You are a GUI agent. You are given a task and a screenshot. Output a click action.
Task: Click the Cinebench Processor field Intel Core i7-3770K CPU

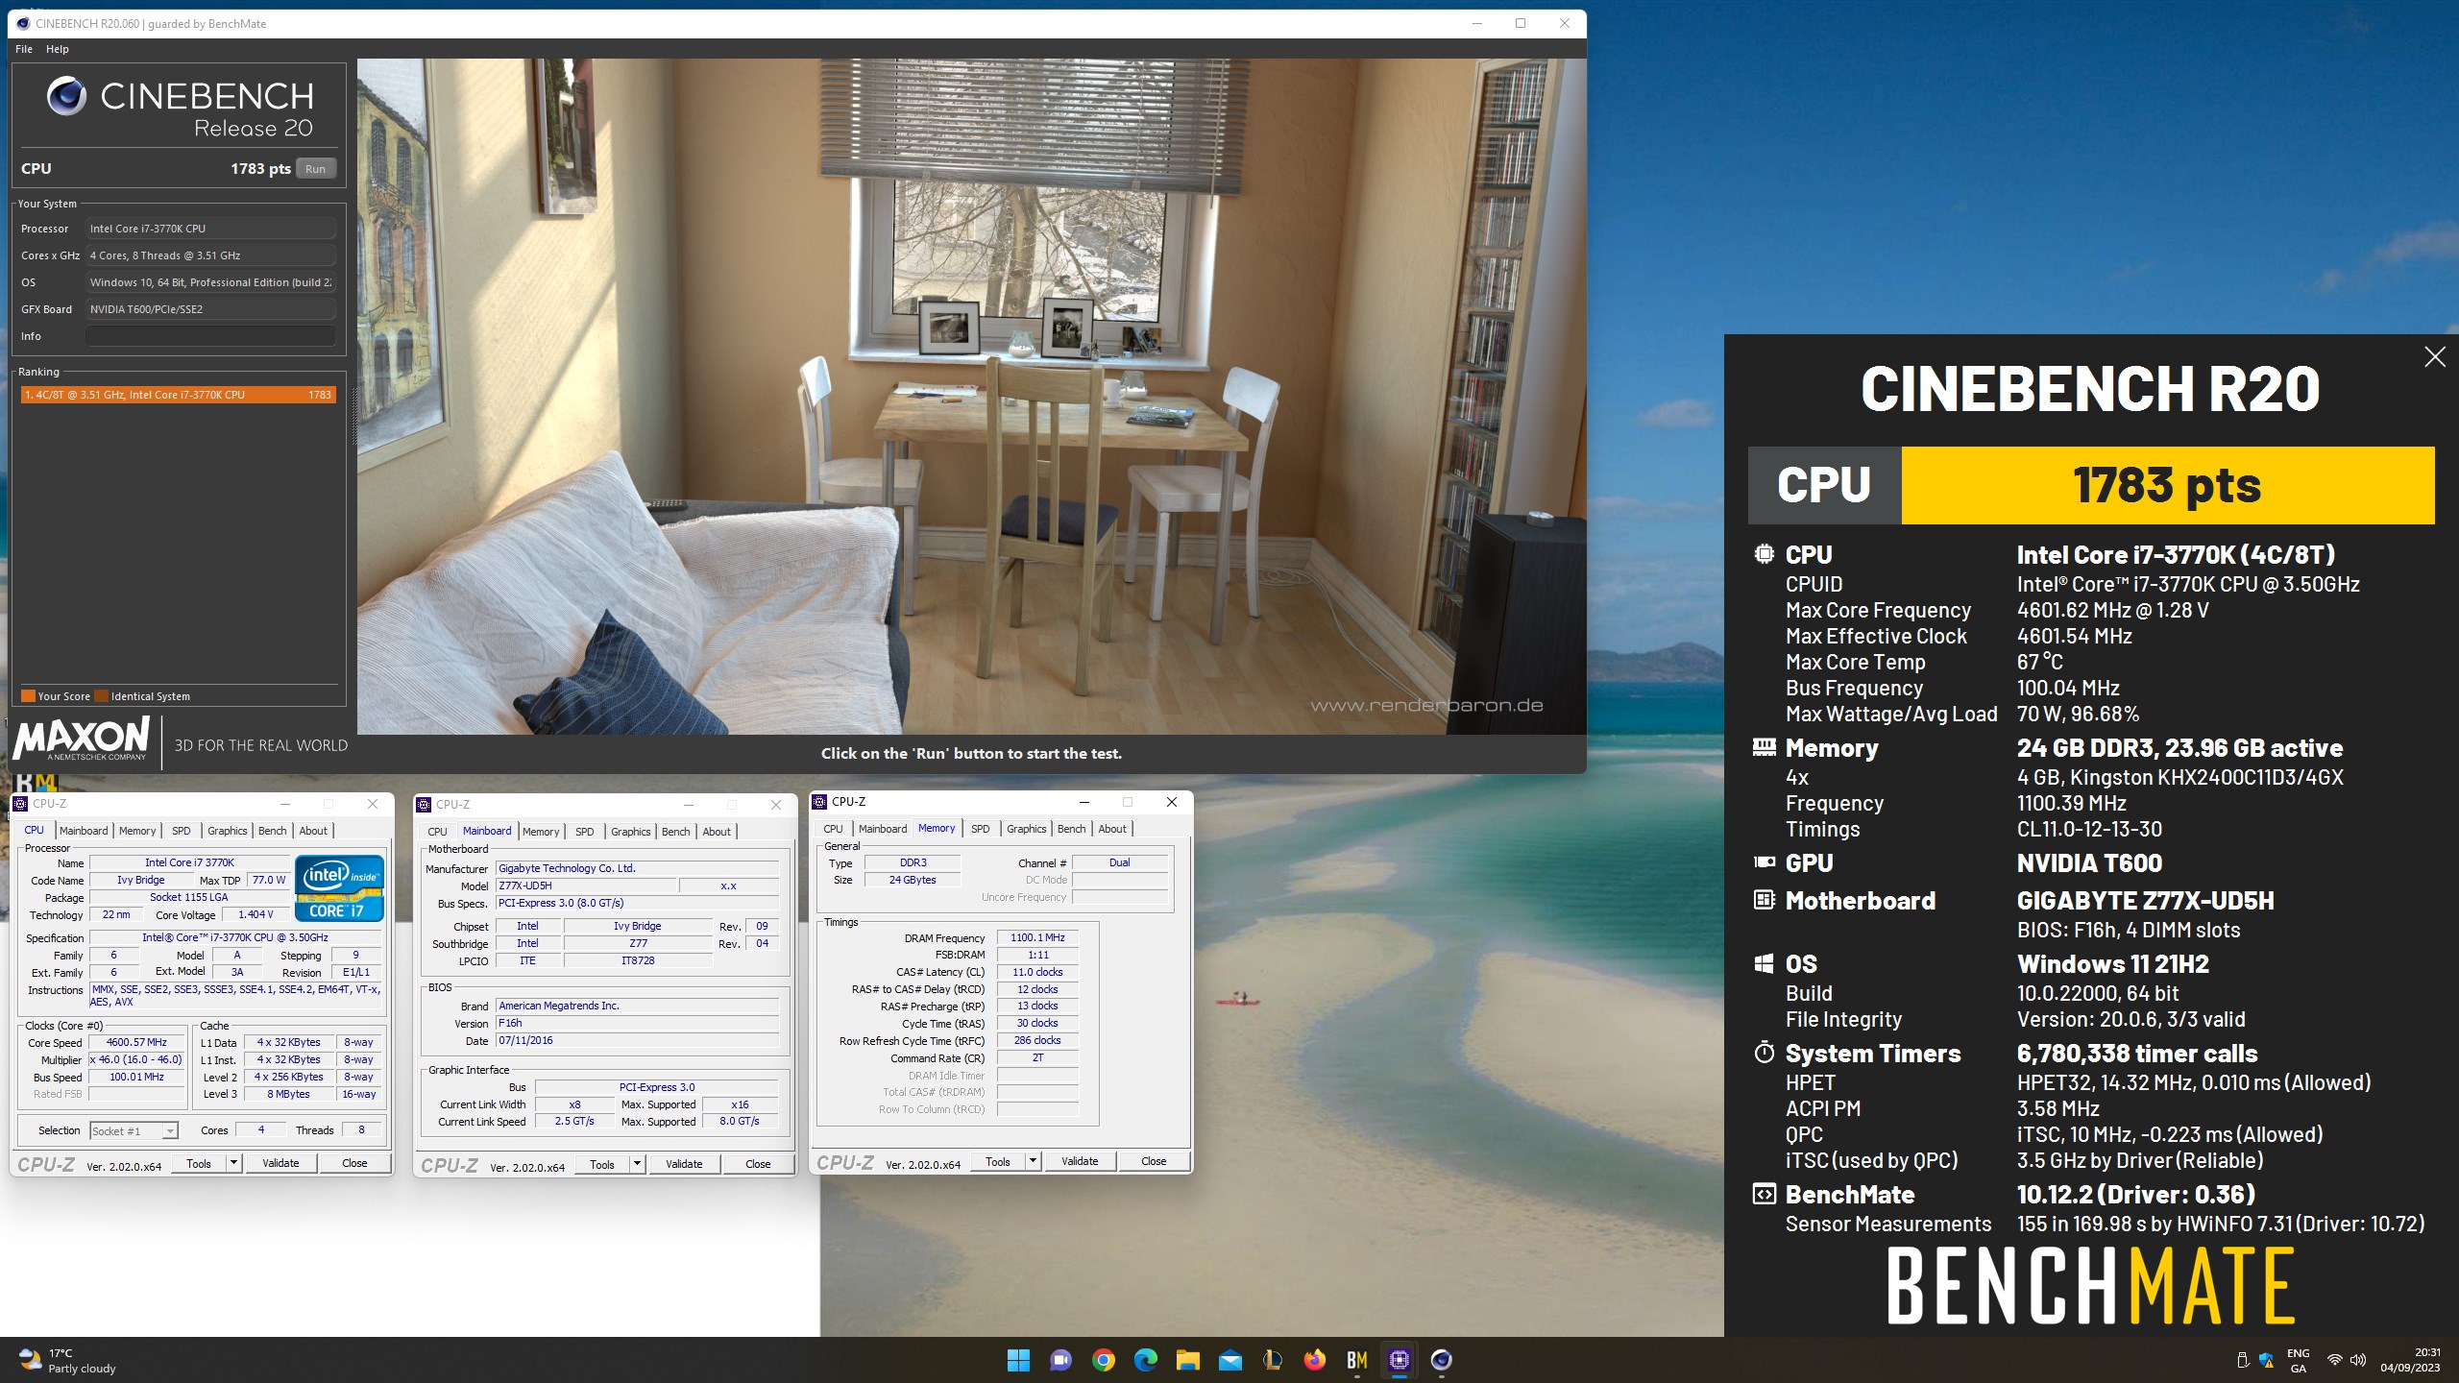point(210,229)
